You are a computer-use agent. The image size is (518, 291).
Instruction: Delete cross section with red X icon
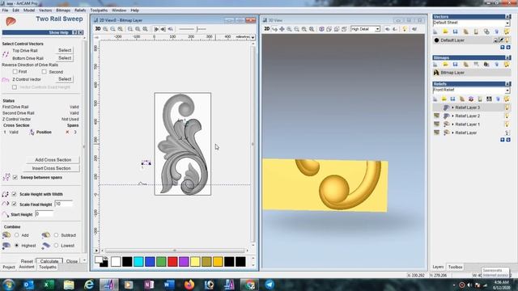[x=67, y=132]
